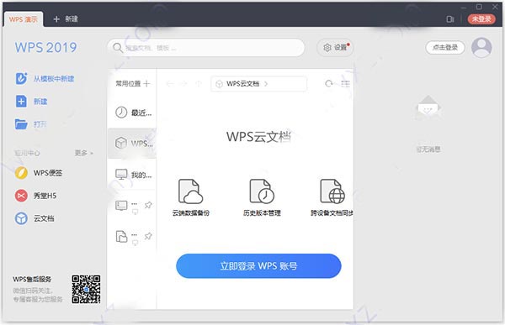
Task: Open 设置 with the gear icon
Action: (335, 48)
